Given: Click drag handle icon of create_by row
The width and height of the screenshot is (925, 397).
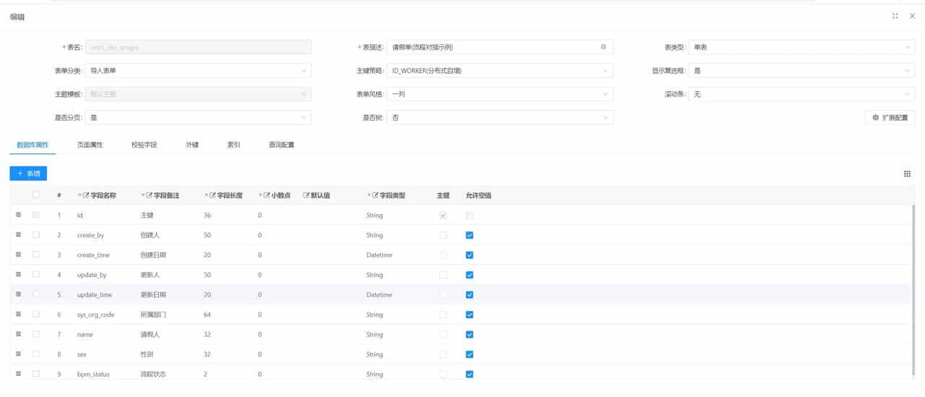Looking at the screenshot, I should [18, 235].
